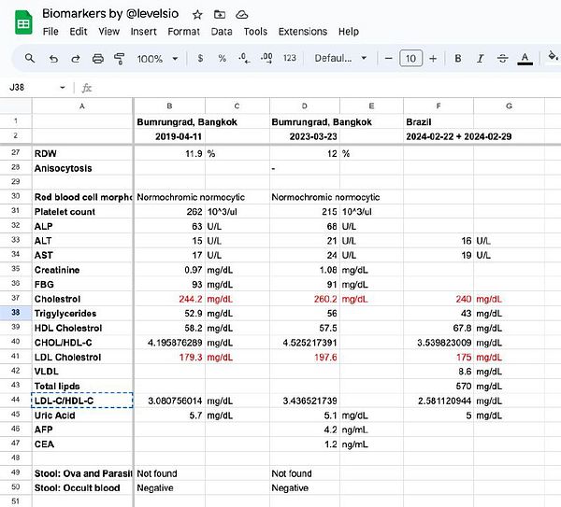Select column D header
This screenshot has width=561, height=507.
click(x=305, y=106)
